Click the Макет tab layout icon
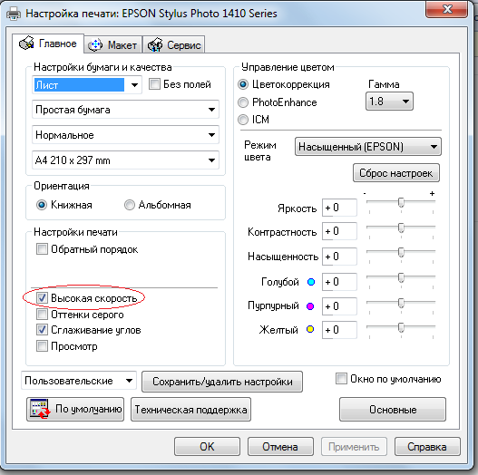The image size is (478, 475). (x=95, y=45)
